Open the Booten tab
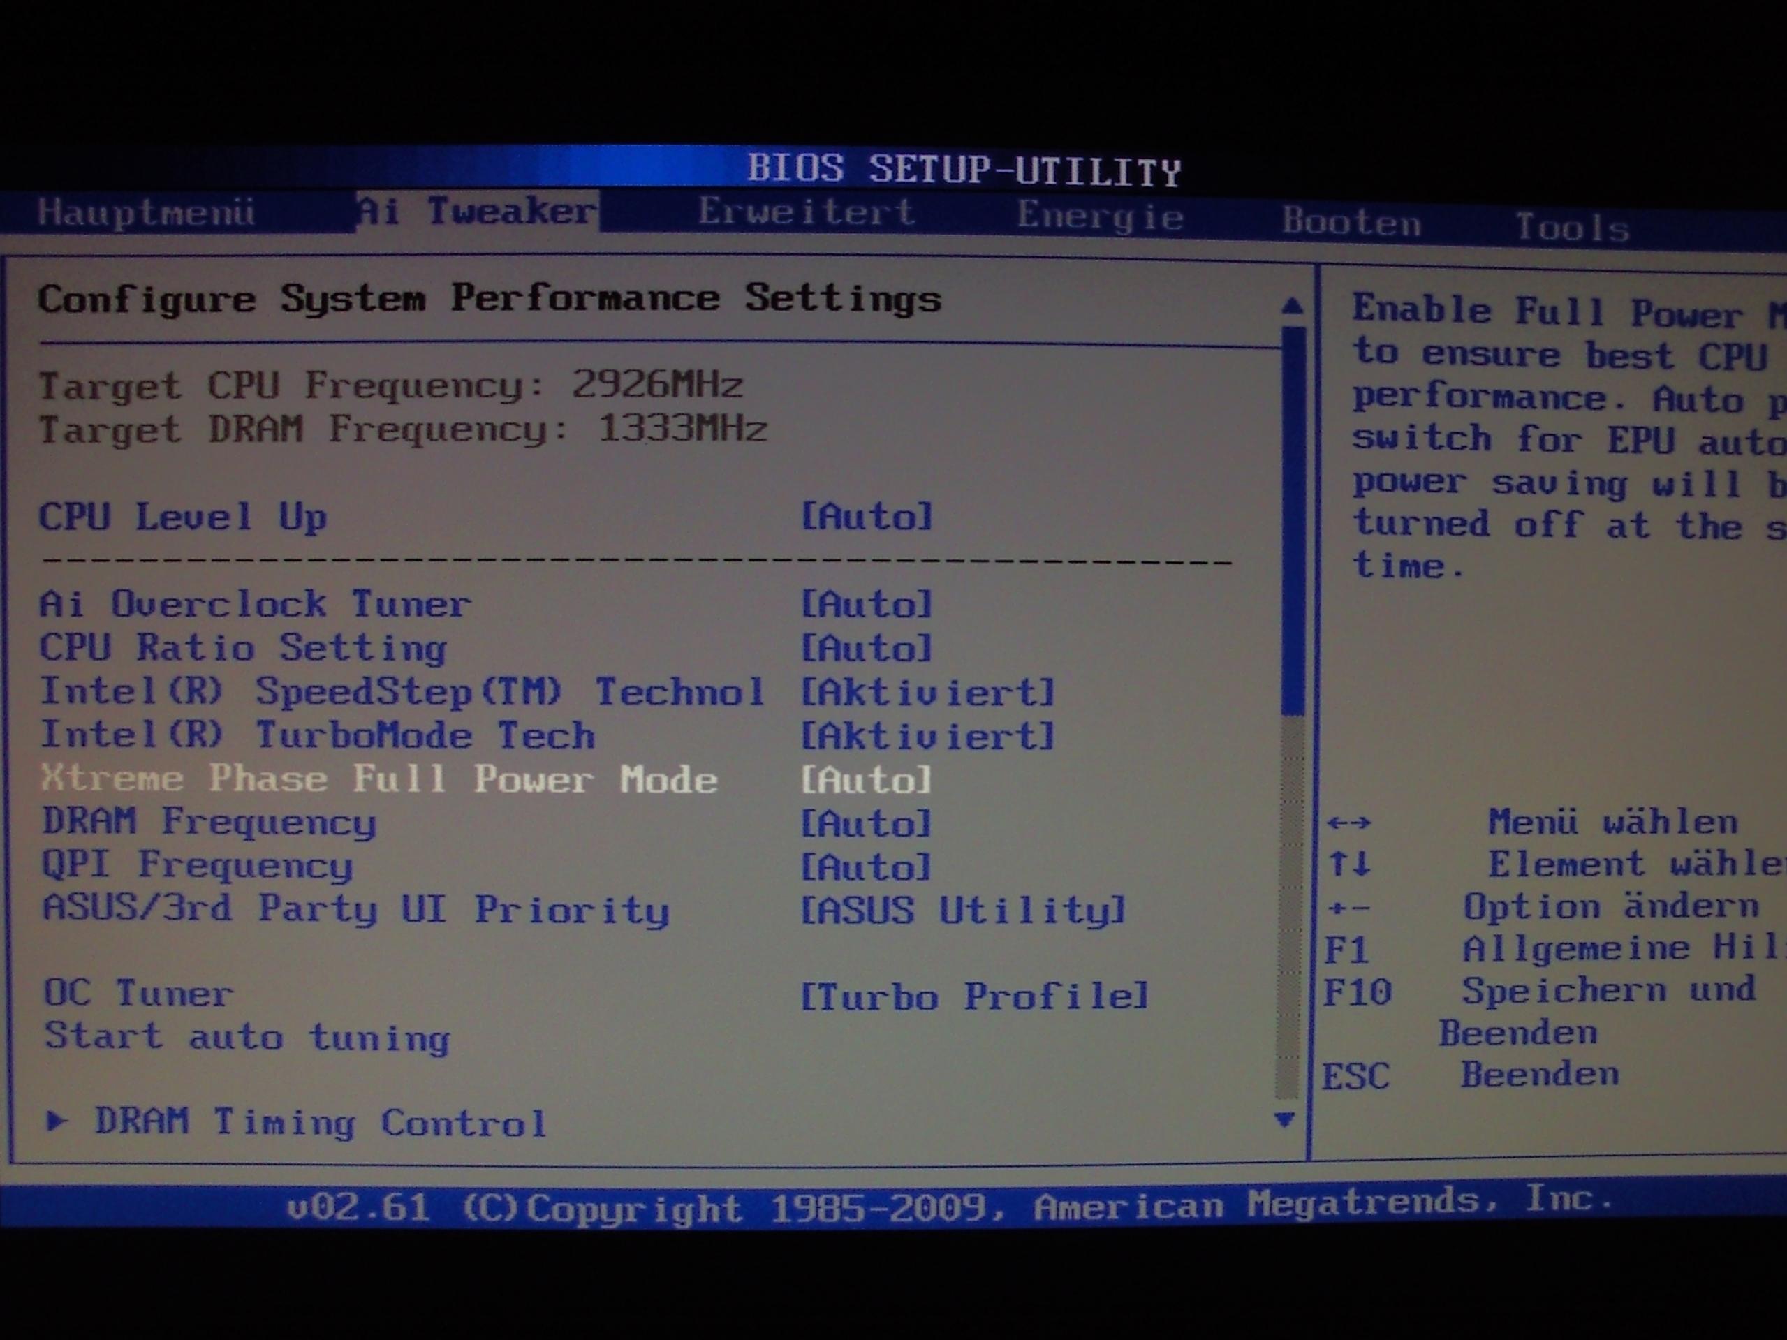The image size is (1787, 1340). click(x=1351, y=222)
